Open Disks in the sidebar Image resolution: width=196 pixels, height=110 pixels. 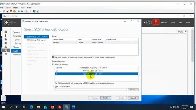coord(17,40)
